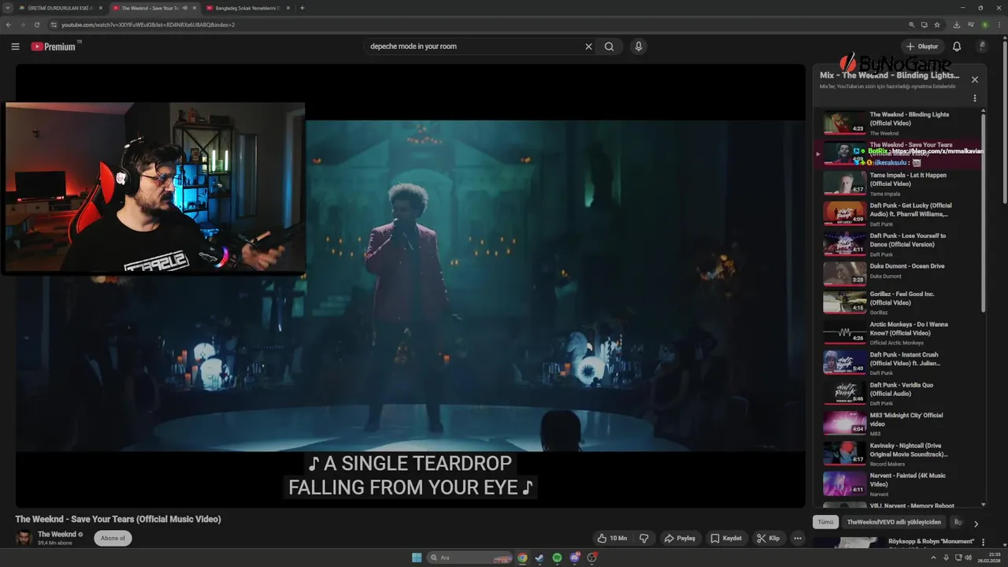Viewport: 1008px width, 567px height.
Task: Play Arctic Monkeys - Do I Wanna Know?
Action: coord(899,332)
